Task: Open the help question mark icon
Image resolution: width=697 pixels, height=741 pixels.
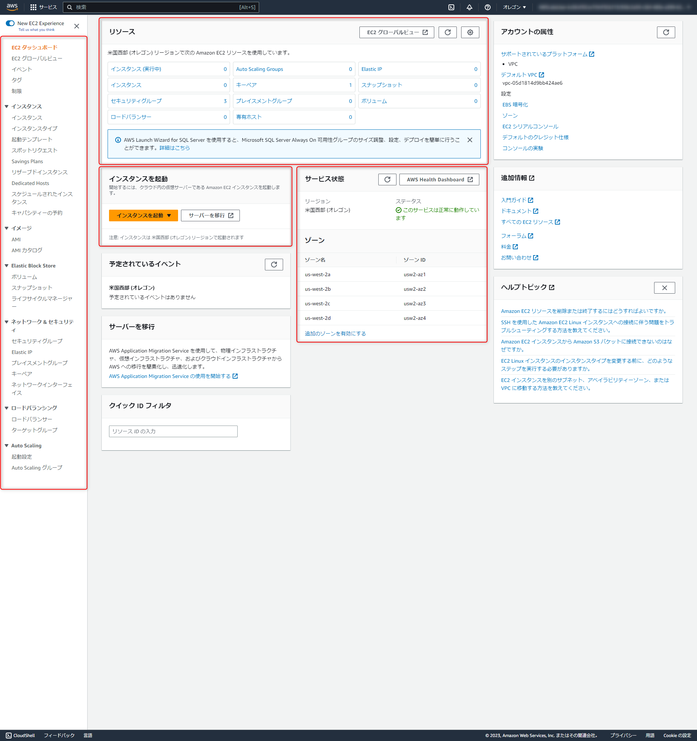Action: pos(488,7)
